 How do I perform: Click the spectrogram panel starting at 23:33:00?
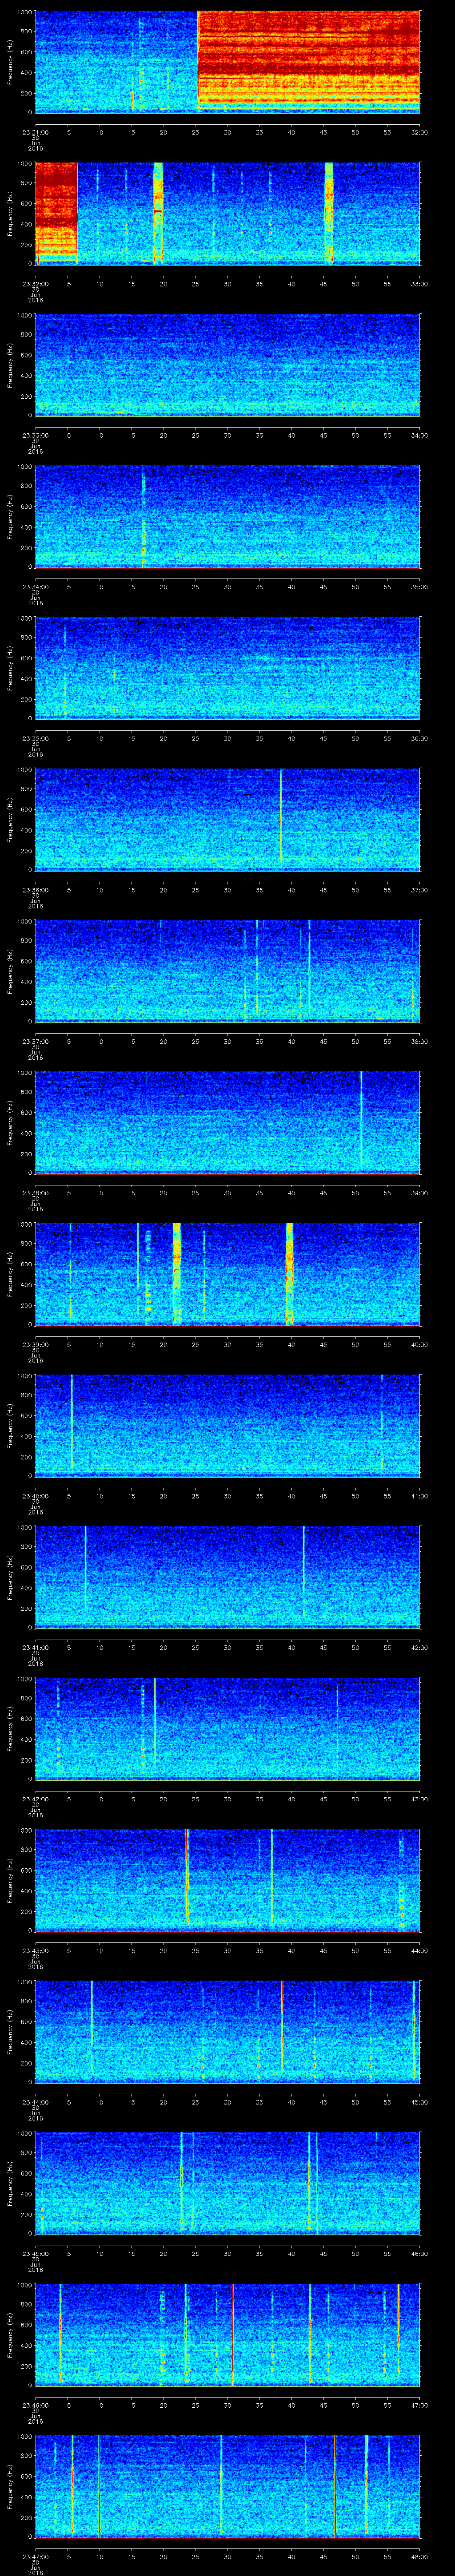tap(227, 365)
